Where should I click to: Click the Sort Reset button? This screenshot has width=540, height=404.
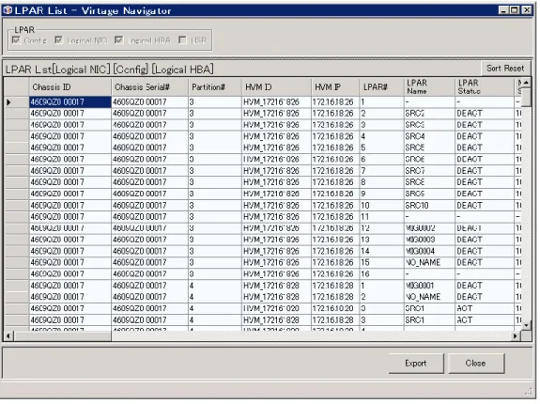505,69
